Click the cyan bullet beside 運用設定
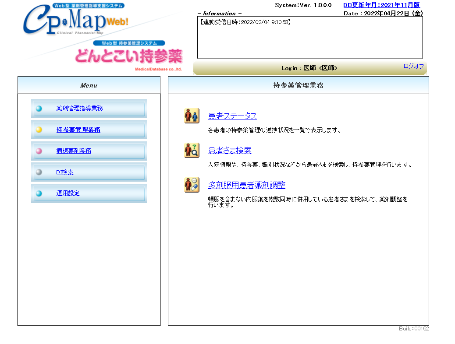Screen dimensions: 455x344 39,193
